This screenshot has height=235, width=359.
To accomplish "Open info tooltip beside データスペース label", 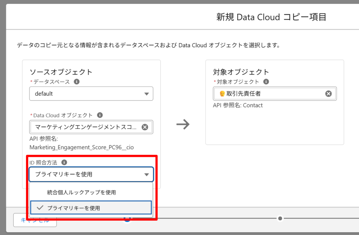I will pyautogui.click(x=77, y=82).
